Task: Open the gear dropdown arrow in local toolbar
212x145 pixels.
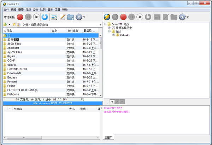Action: pos(84,17)
